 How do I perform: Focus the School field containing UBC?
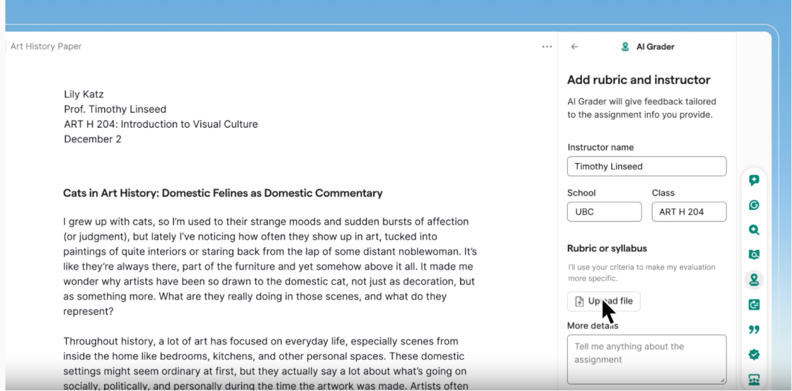(x=604, y=212)
